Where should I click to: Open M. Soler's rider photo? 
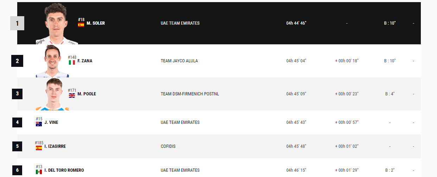[56, 24]
